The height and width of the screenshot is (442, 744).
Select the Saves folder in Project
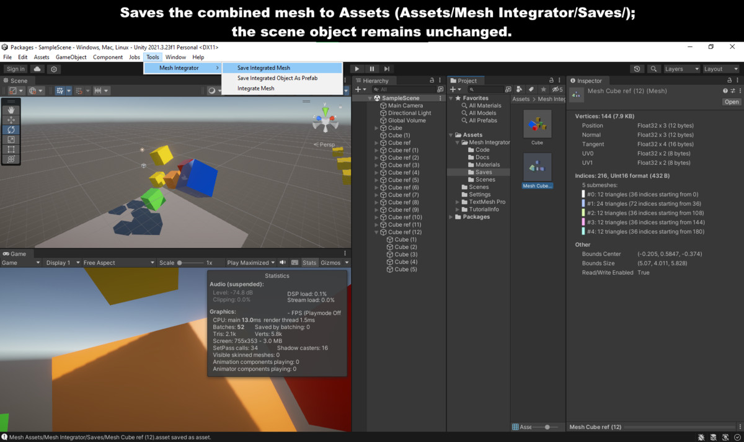[484, 172]
